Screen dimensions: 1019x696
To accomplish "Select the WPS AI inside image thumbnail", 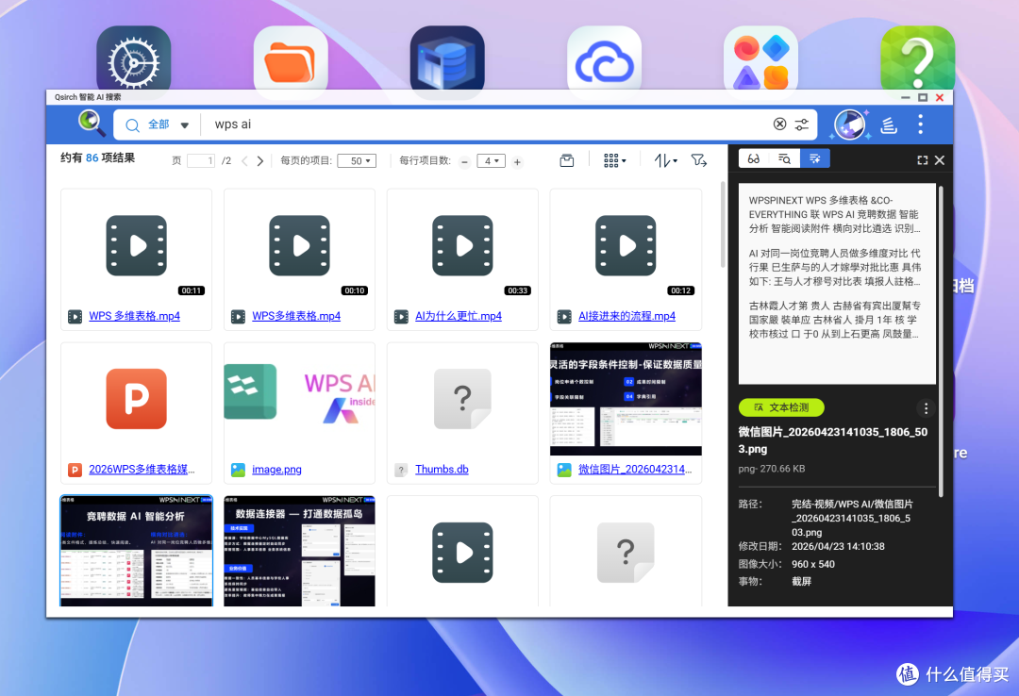I will click(300, 399).
